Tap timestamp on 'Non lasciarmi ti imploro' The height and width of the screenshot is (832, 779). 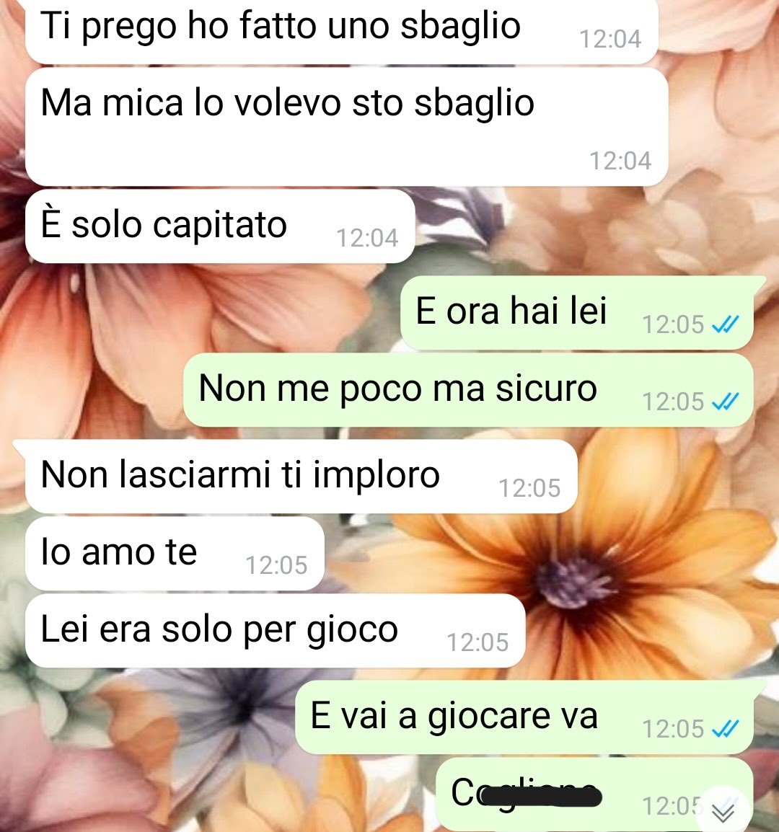pyautogui.click(x=529, y=487)
